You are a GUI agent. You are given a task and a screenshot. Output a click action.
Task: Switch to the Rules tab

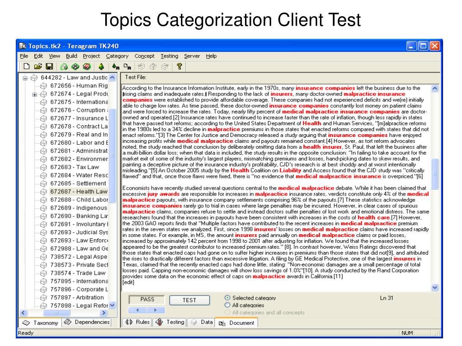tap(137, 322)
